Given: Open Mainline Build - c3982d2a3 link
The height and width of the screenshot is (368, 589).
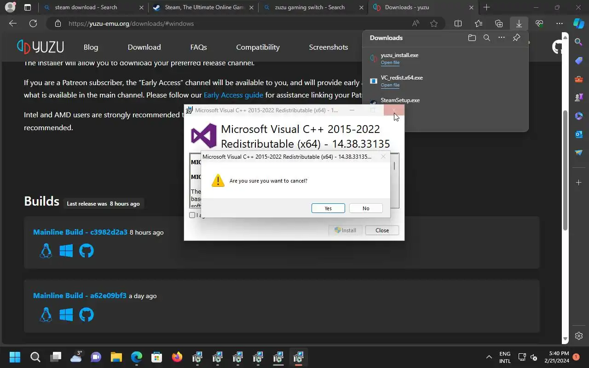Looking at the screenshot, I should (x=80, y=232).
